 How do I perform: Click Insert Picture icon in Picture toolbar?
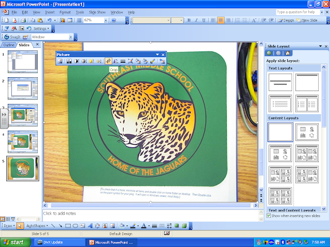(60, 61)
